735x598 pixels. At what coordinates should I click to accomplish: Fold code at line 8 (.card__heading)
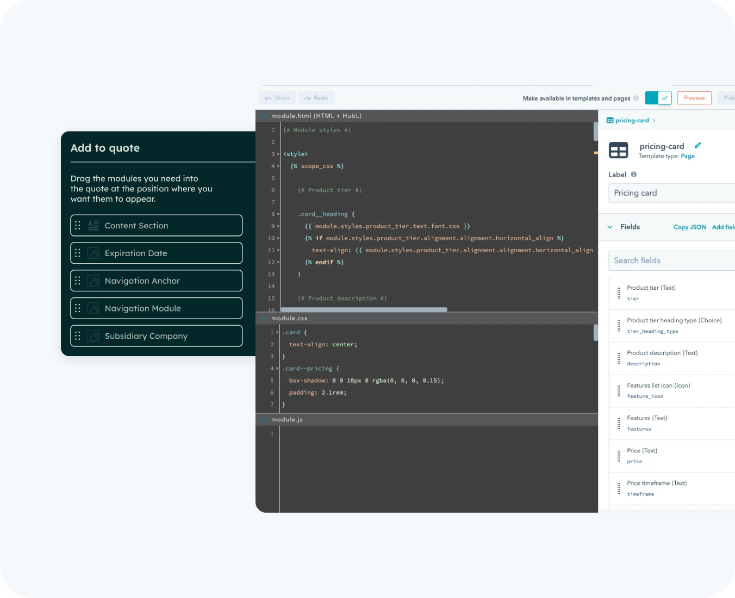click(x=278, y=215)
